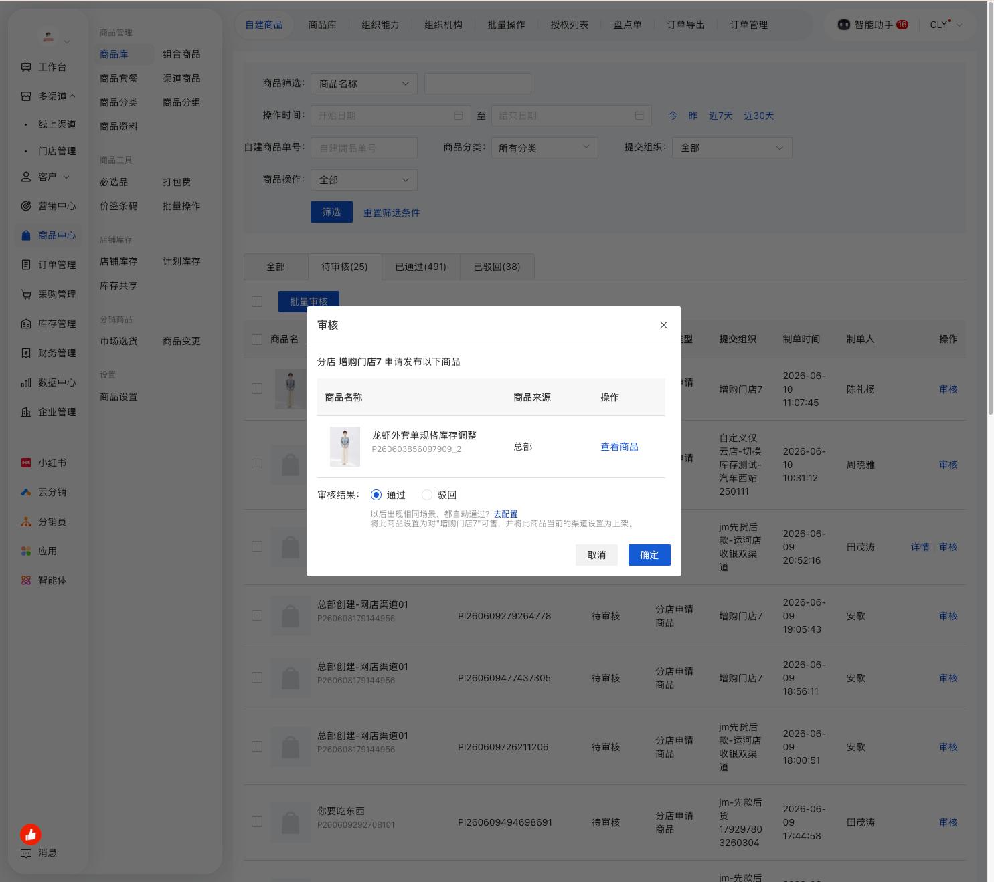Image resolution: width=994 pixels, height=882 pixels.
Task: Check the row with PI260609726211206
Action: tap(257, 746)
